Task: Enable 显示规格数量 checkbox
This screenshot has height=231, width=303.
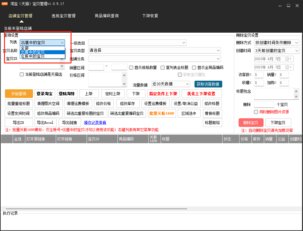Action: click(x=131, y=67)
